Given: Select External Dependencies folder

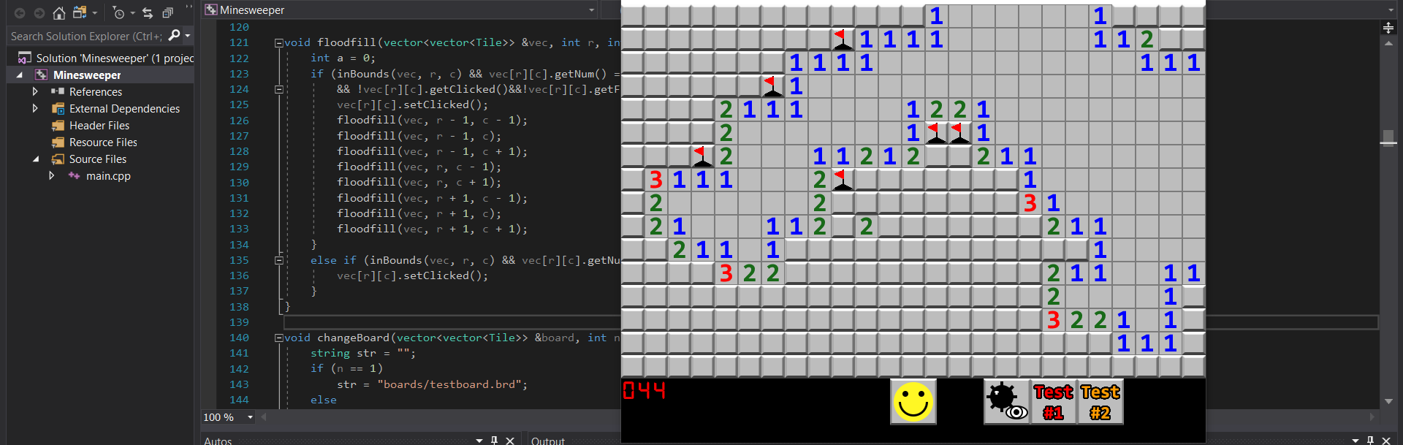Looking at the screenshot, I should tap(124, 109).
